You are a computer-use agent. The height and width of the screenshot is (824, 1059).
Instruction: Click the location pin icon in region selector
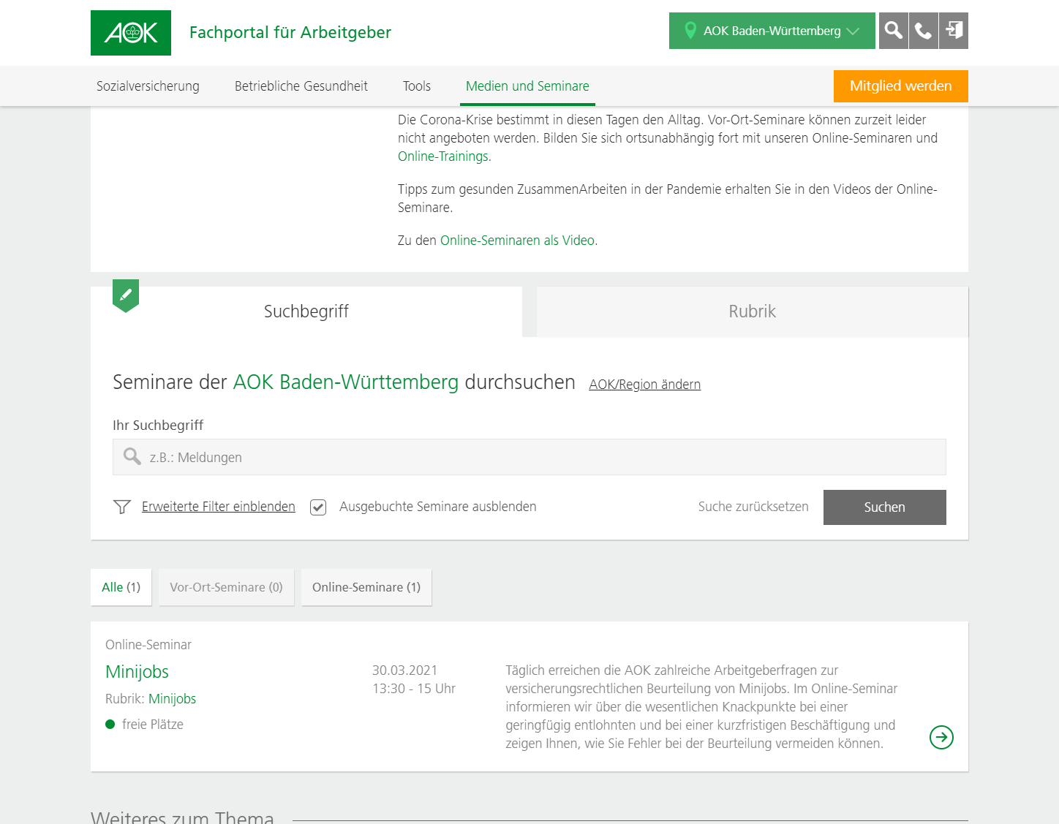pos(690,31)
